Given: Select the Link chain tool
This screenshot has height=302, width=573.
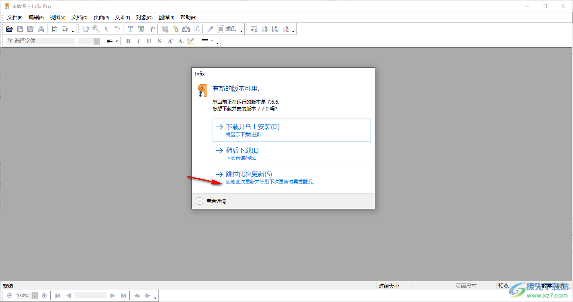Looking at the screenshot, I should [176, 29].
